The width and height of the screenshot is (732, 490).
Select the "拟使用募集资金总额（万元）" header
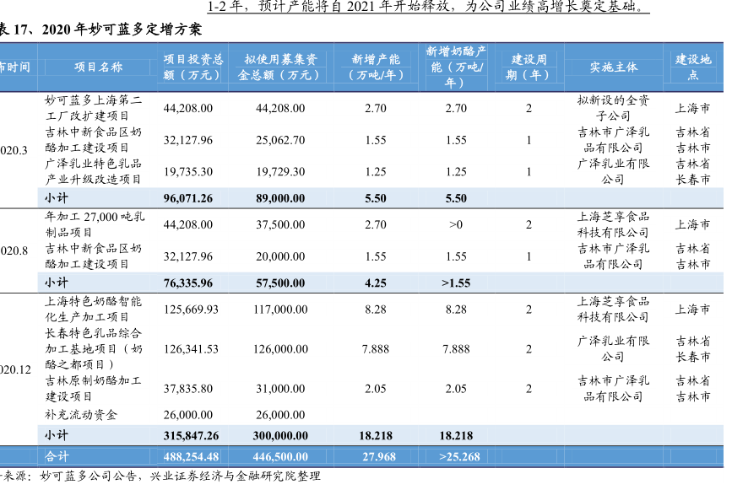point(280,67)
